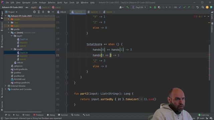This screenshot has height=120, width=214.
Task: Collapse the day01 folder
Action: (x=12, y=36)
